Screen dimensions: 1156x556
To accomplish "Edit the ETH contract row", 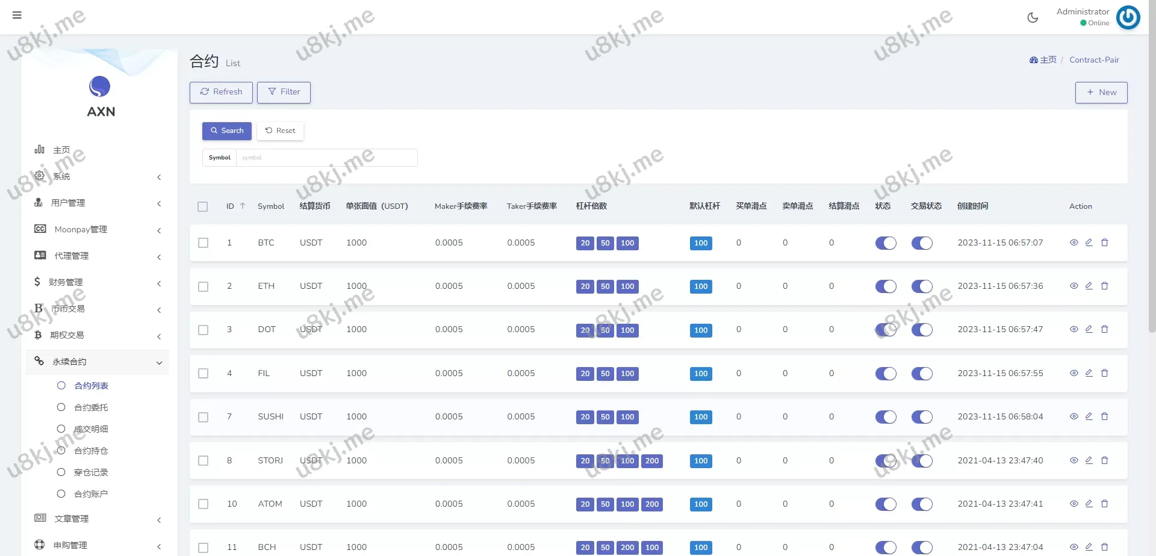I will click(x=1089, y=286).
